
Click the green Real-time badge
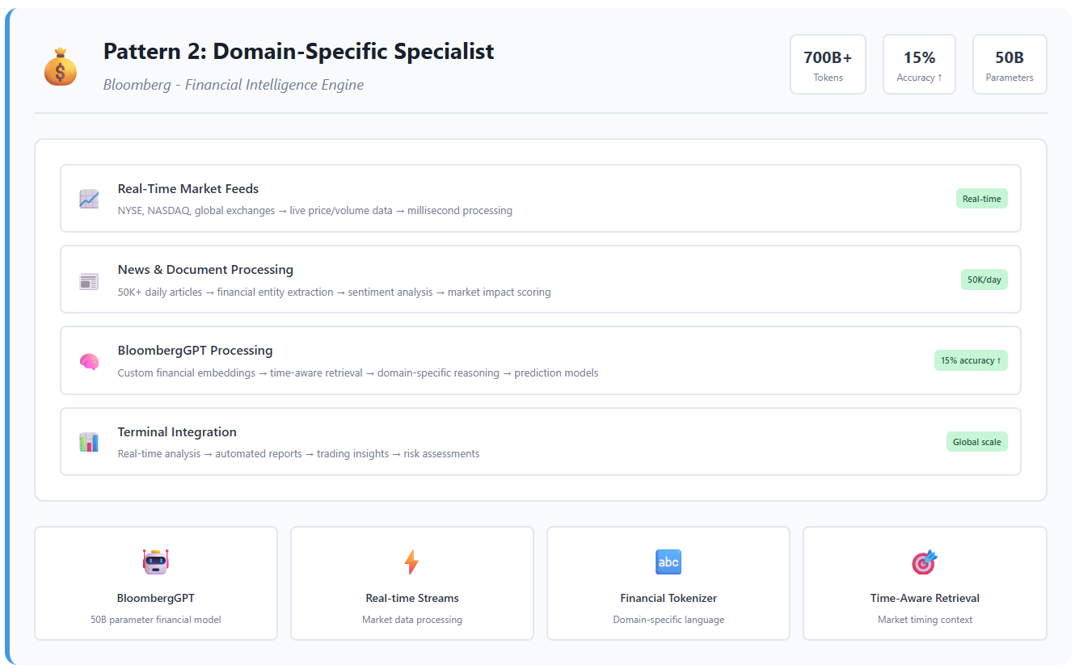coord(981,199)
